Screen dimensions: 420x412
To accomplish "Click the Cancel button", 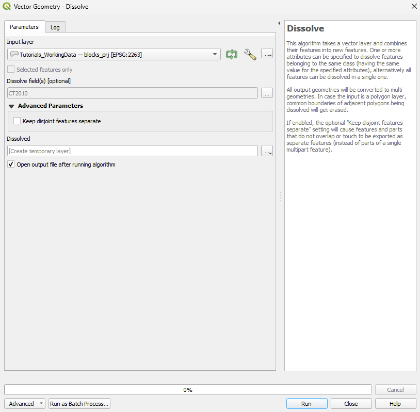I will point(395,389).
